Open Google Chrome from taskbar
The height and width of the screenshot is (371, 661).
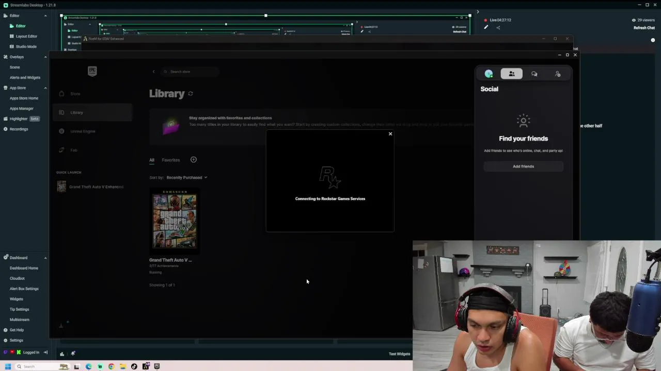[x=111, y=366]
